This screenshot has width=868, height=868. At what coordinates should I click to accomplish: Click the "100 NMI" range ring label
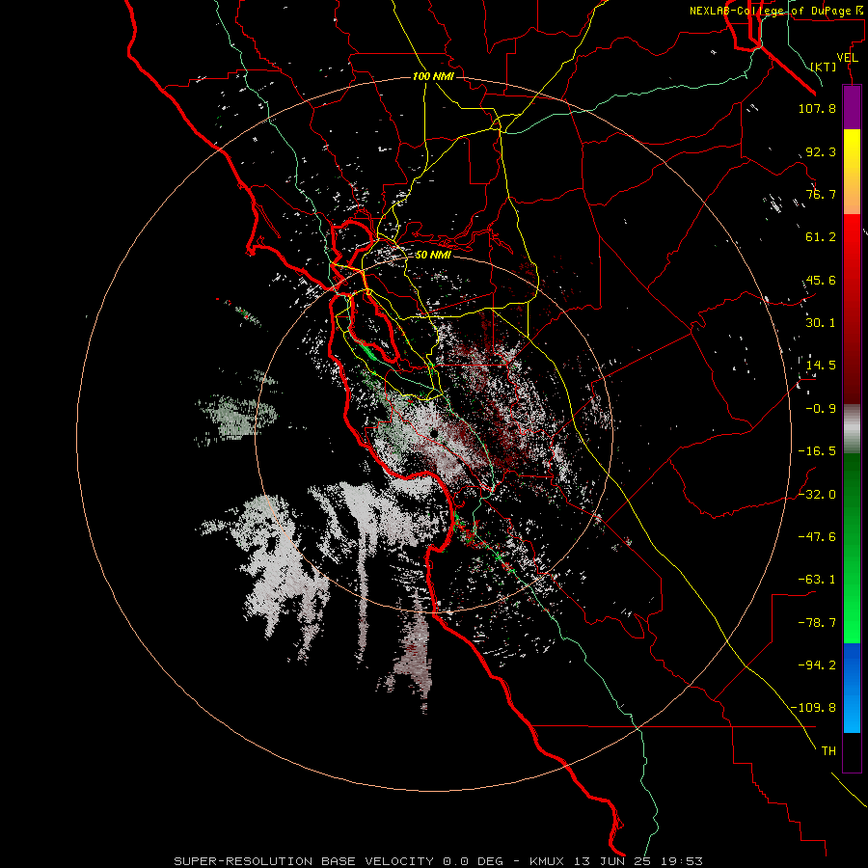click(x=433, y=76)
